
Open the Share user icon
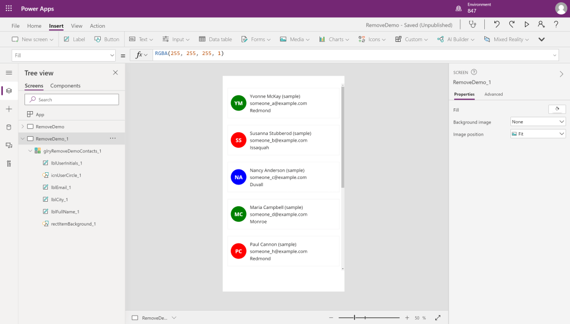pos(541,24)
